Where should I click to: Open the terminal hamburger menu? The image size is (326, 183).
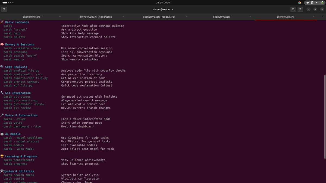[300, 9]
